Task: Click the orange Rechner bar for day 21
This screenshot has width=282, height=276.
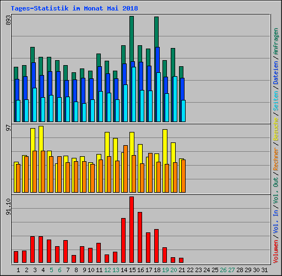Action: pyautogui.click(x=183, y=176)
